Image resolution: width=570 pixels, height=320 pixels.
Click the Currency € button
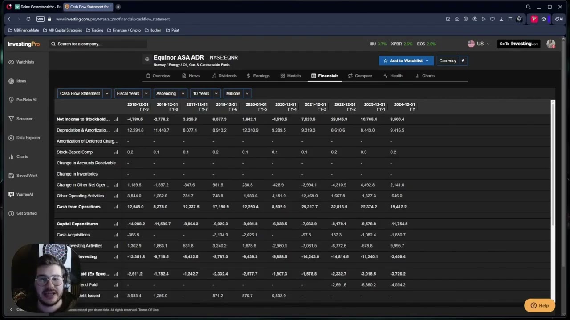[452, 61]
